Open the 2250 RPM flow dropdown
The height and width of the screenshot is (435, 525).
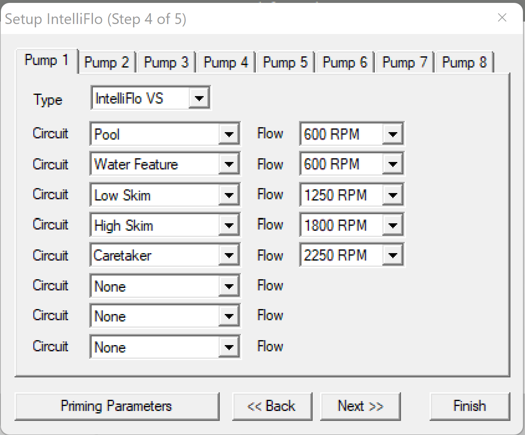pos(352,255)
